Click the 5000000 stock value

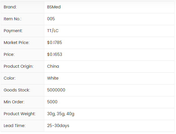(x=56, y=90)
